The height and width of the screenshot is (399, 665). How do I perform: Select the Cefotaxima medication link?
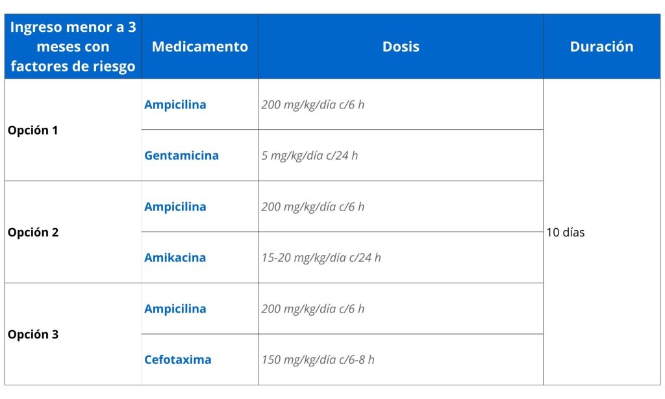pyautogui.click(x=177, y=359)
